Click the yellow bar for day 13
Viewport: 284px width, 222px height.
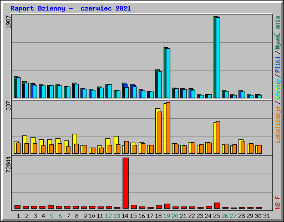coord(115,145)
